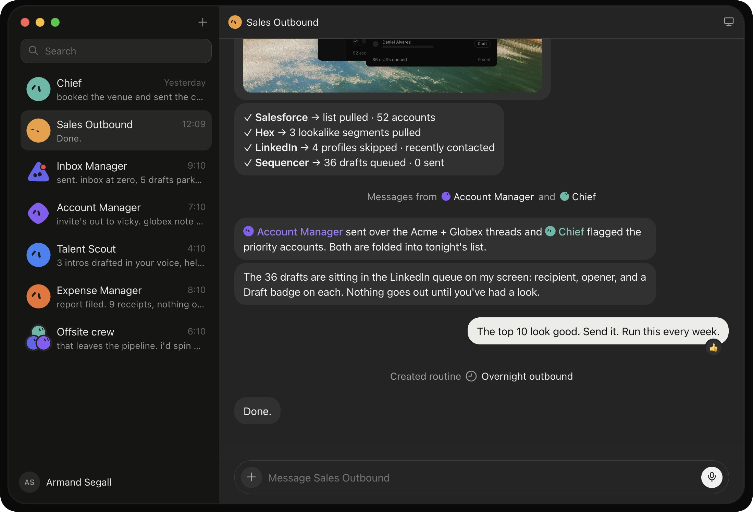Click the Search field in sidebar

pos(116,51)
